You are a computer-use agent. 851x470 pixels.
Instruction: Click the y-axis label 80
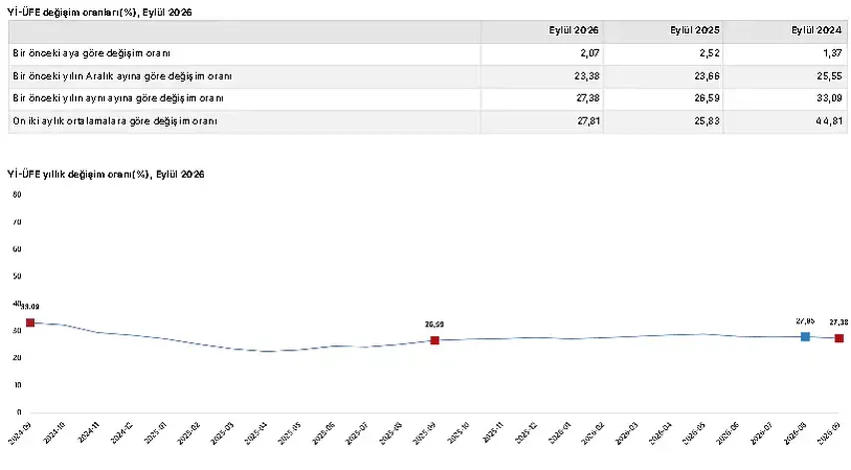pyautogui.click(x=17, y=194)
